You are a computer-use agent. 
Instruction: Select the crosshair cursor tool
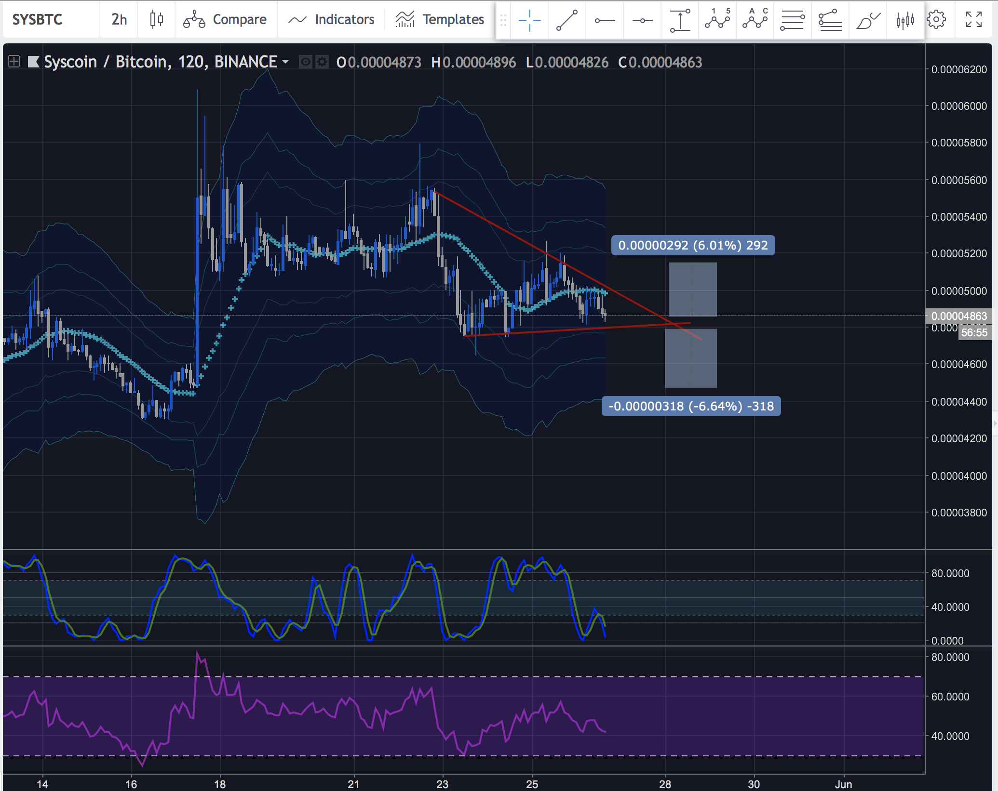tap(529, 20)
